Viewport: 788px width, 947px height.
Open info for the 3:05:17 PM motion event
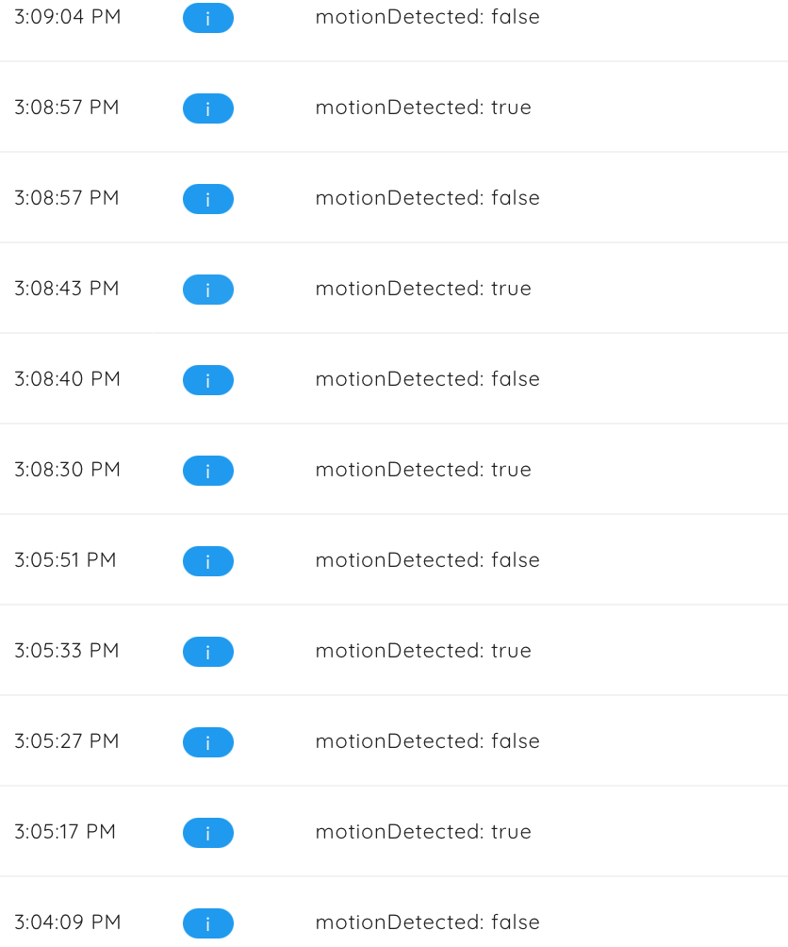tap(207, 833)
